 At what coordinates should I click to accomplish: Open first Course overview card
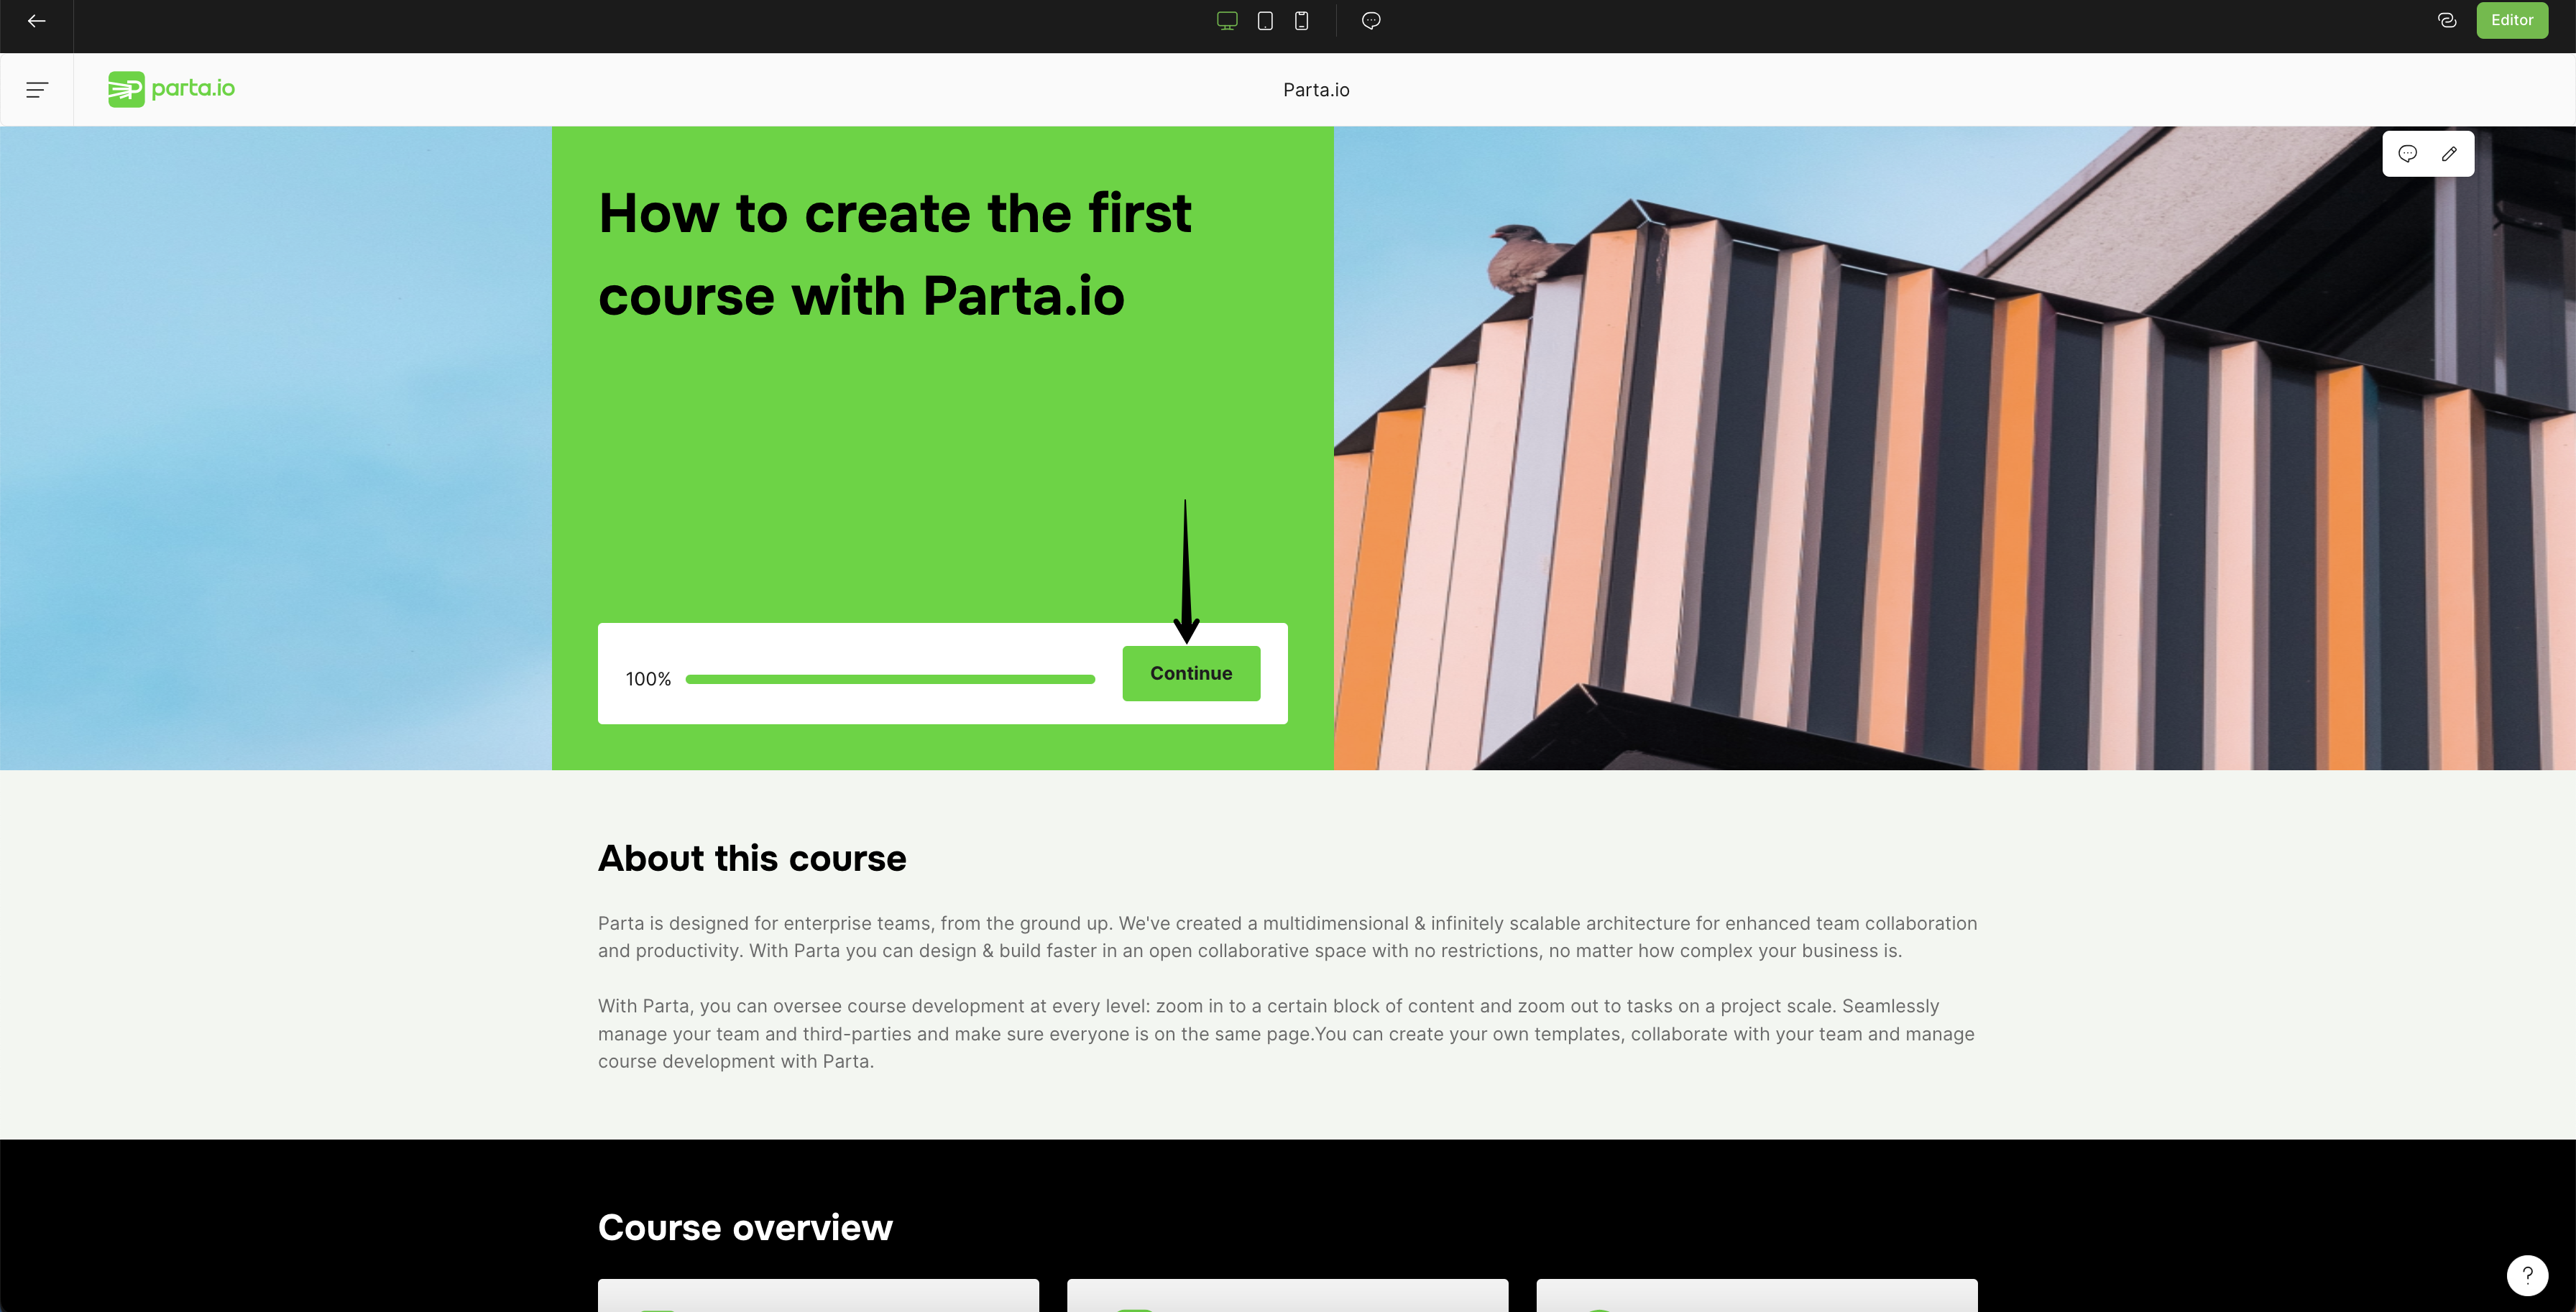coord(818,1295)
